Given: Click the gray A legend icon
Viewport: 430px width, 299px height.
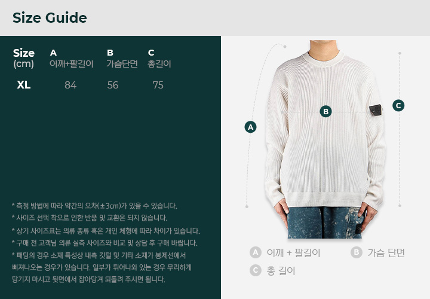Looking at the screenshot, I should point(256,252).
